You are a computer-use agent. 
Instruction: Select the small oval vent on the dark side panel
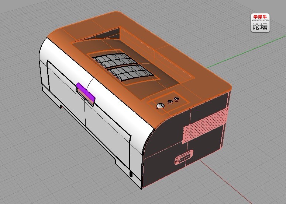[184, 157]
